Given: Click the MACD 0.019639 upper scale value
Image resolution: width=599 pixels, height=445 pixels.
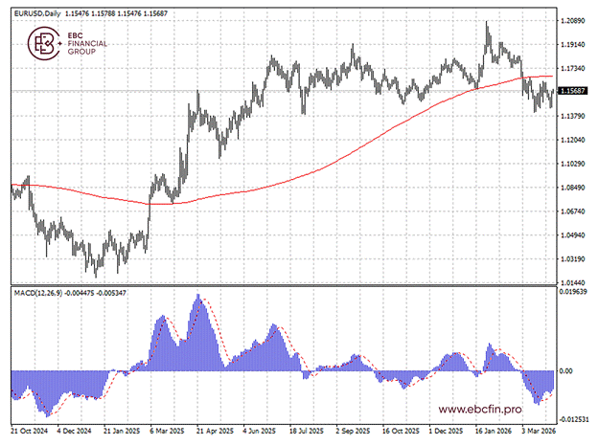Looking at the screenshot, I should [576, 293].
